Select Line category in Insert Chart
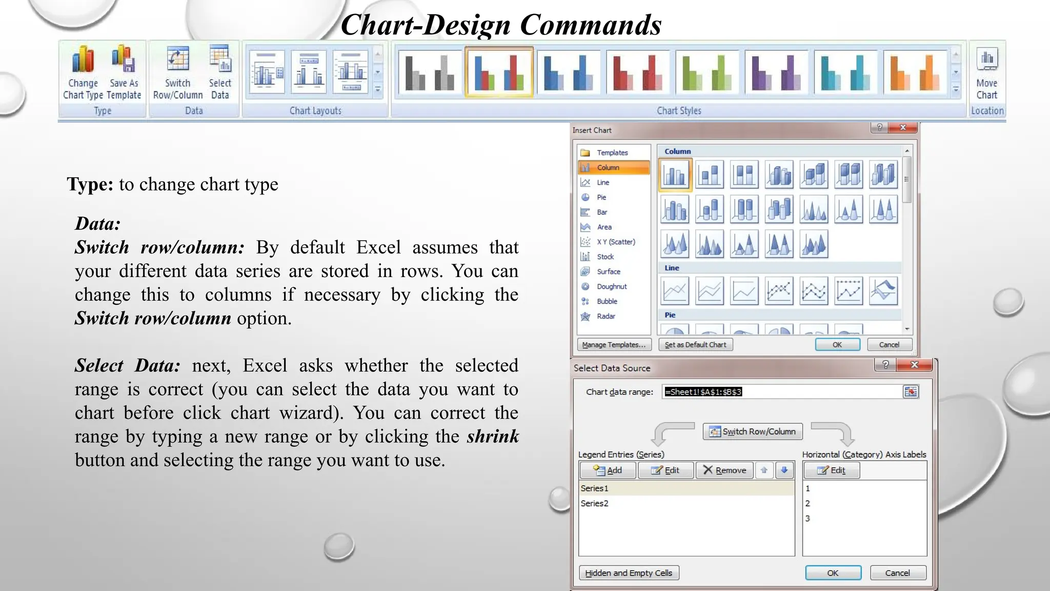Screen dimensions: 1050x591 tap(614, 182)
